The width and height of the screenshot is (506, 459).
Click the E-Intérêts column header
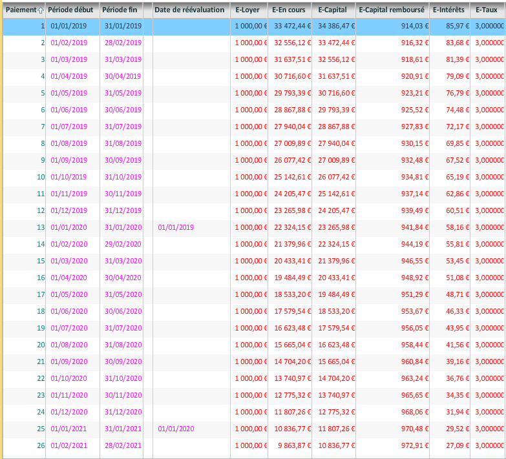[x=448, y=10]
